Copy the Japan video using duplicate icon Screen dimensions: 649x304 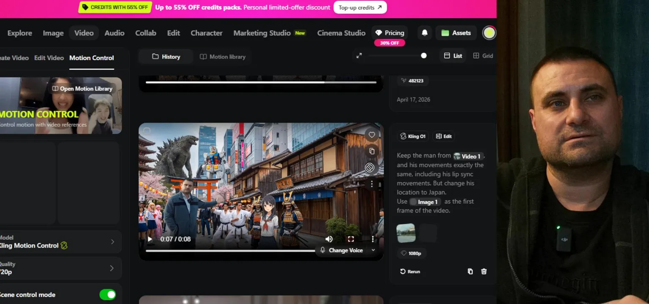click(x=372, y=151)
